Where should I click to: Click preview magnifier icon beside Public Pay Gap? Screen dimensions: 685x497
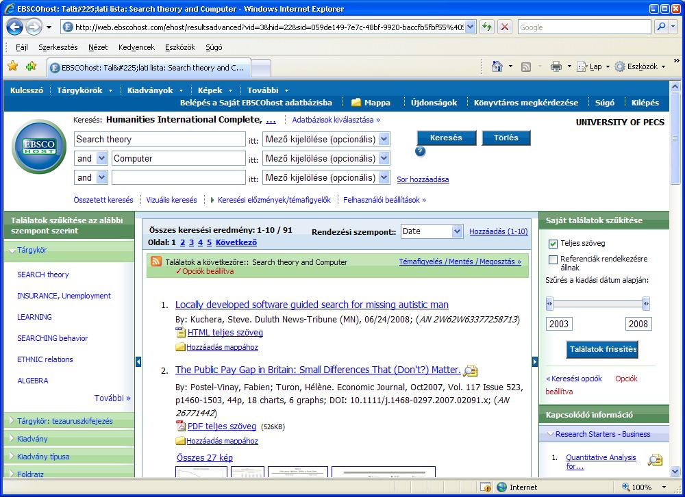[470, 370]
